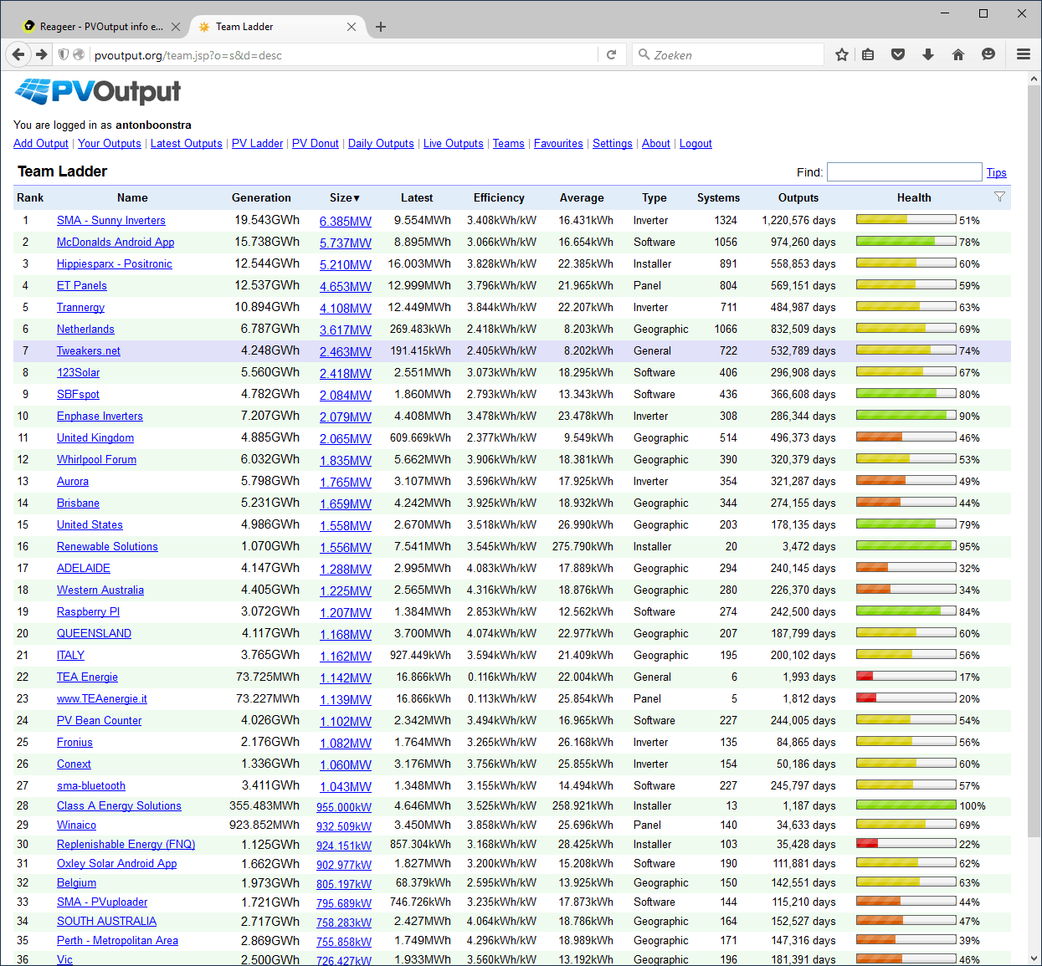This screenshot has height=966, width=1042.
Task: Click the Find text input field
Action: [x=904, y=171]
